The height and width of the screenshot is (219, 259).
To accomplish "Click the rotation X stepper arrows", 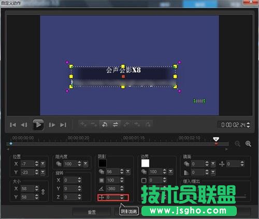I will point(79,180).
